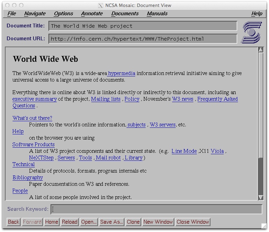Follow the Bibliography link
This screenshot has height=232, width=269.
tap(28, 177)
